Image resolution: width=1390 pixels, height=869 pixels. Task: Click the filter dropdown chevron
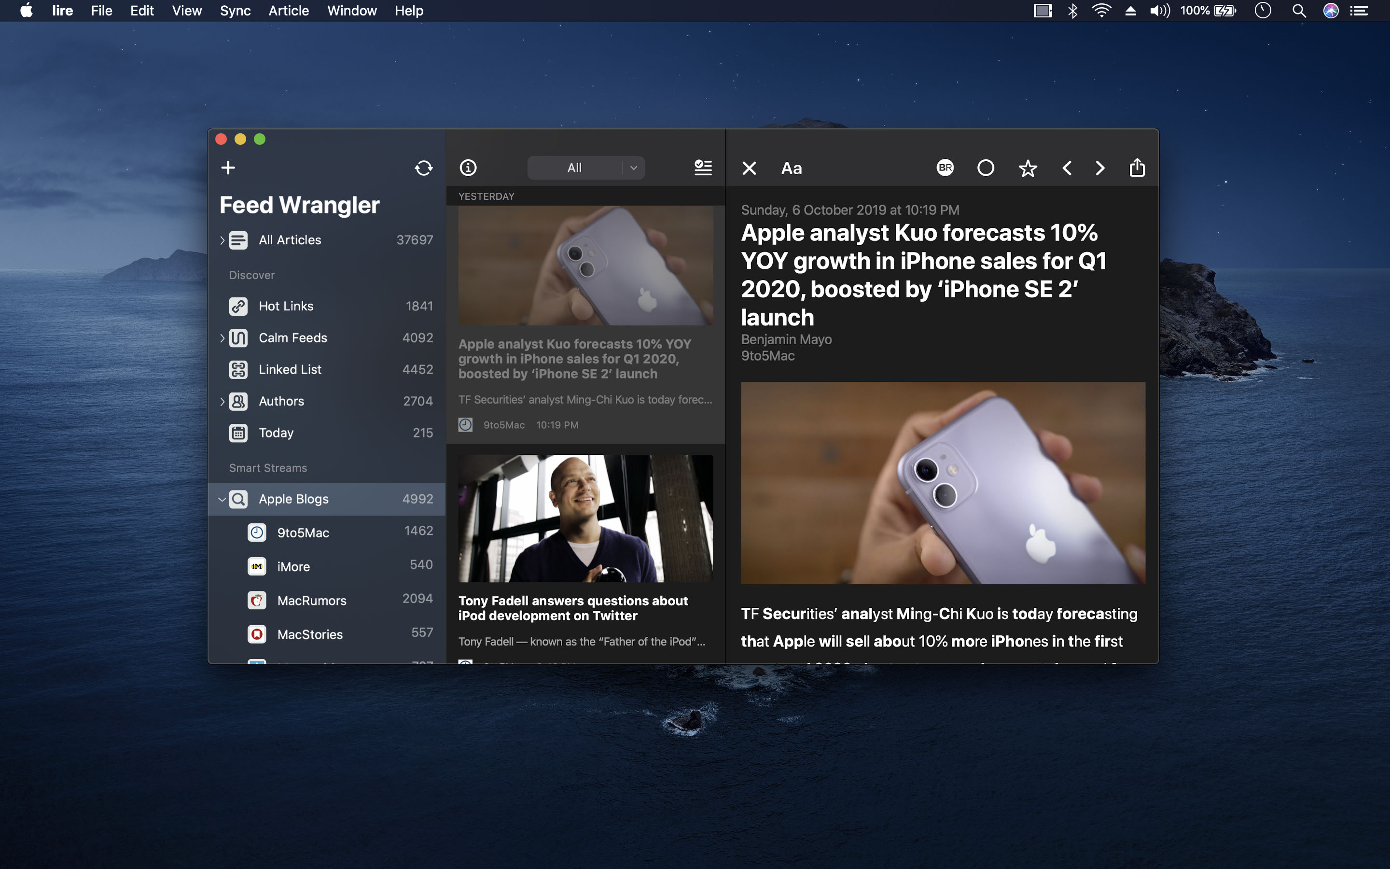pos(634,168)
